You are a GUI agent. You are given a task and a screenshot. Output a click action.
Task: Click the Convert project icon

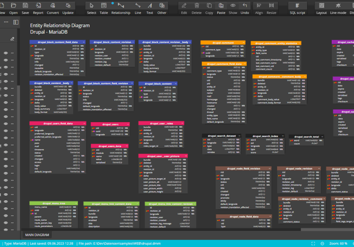pos(53,6)
